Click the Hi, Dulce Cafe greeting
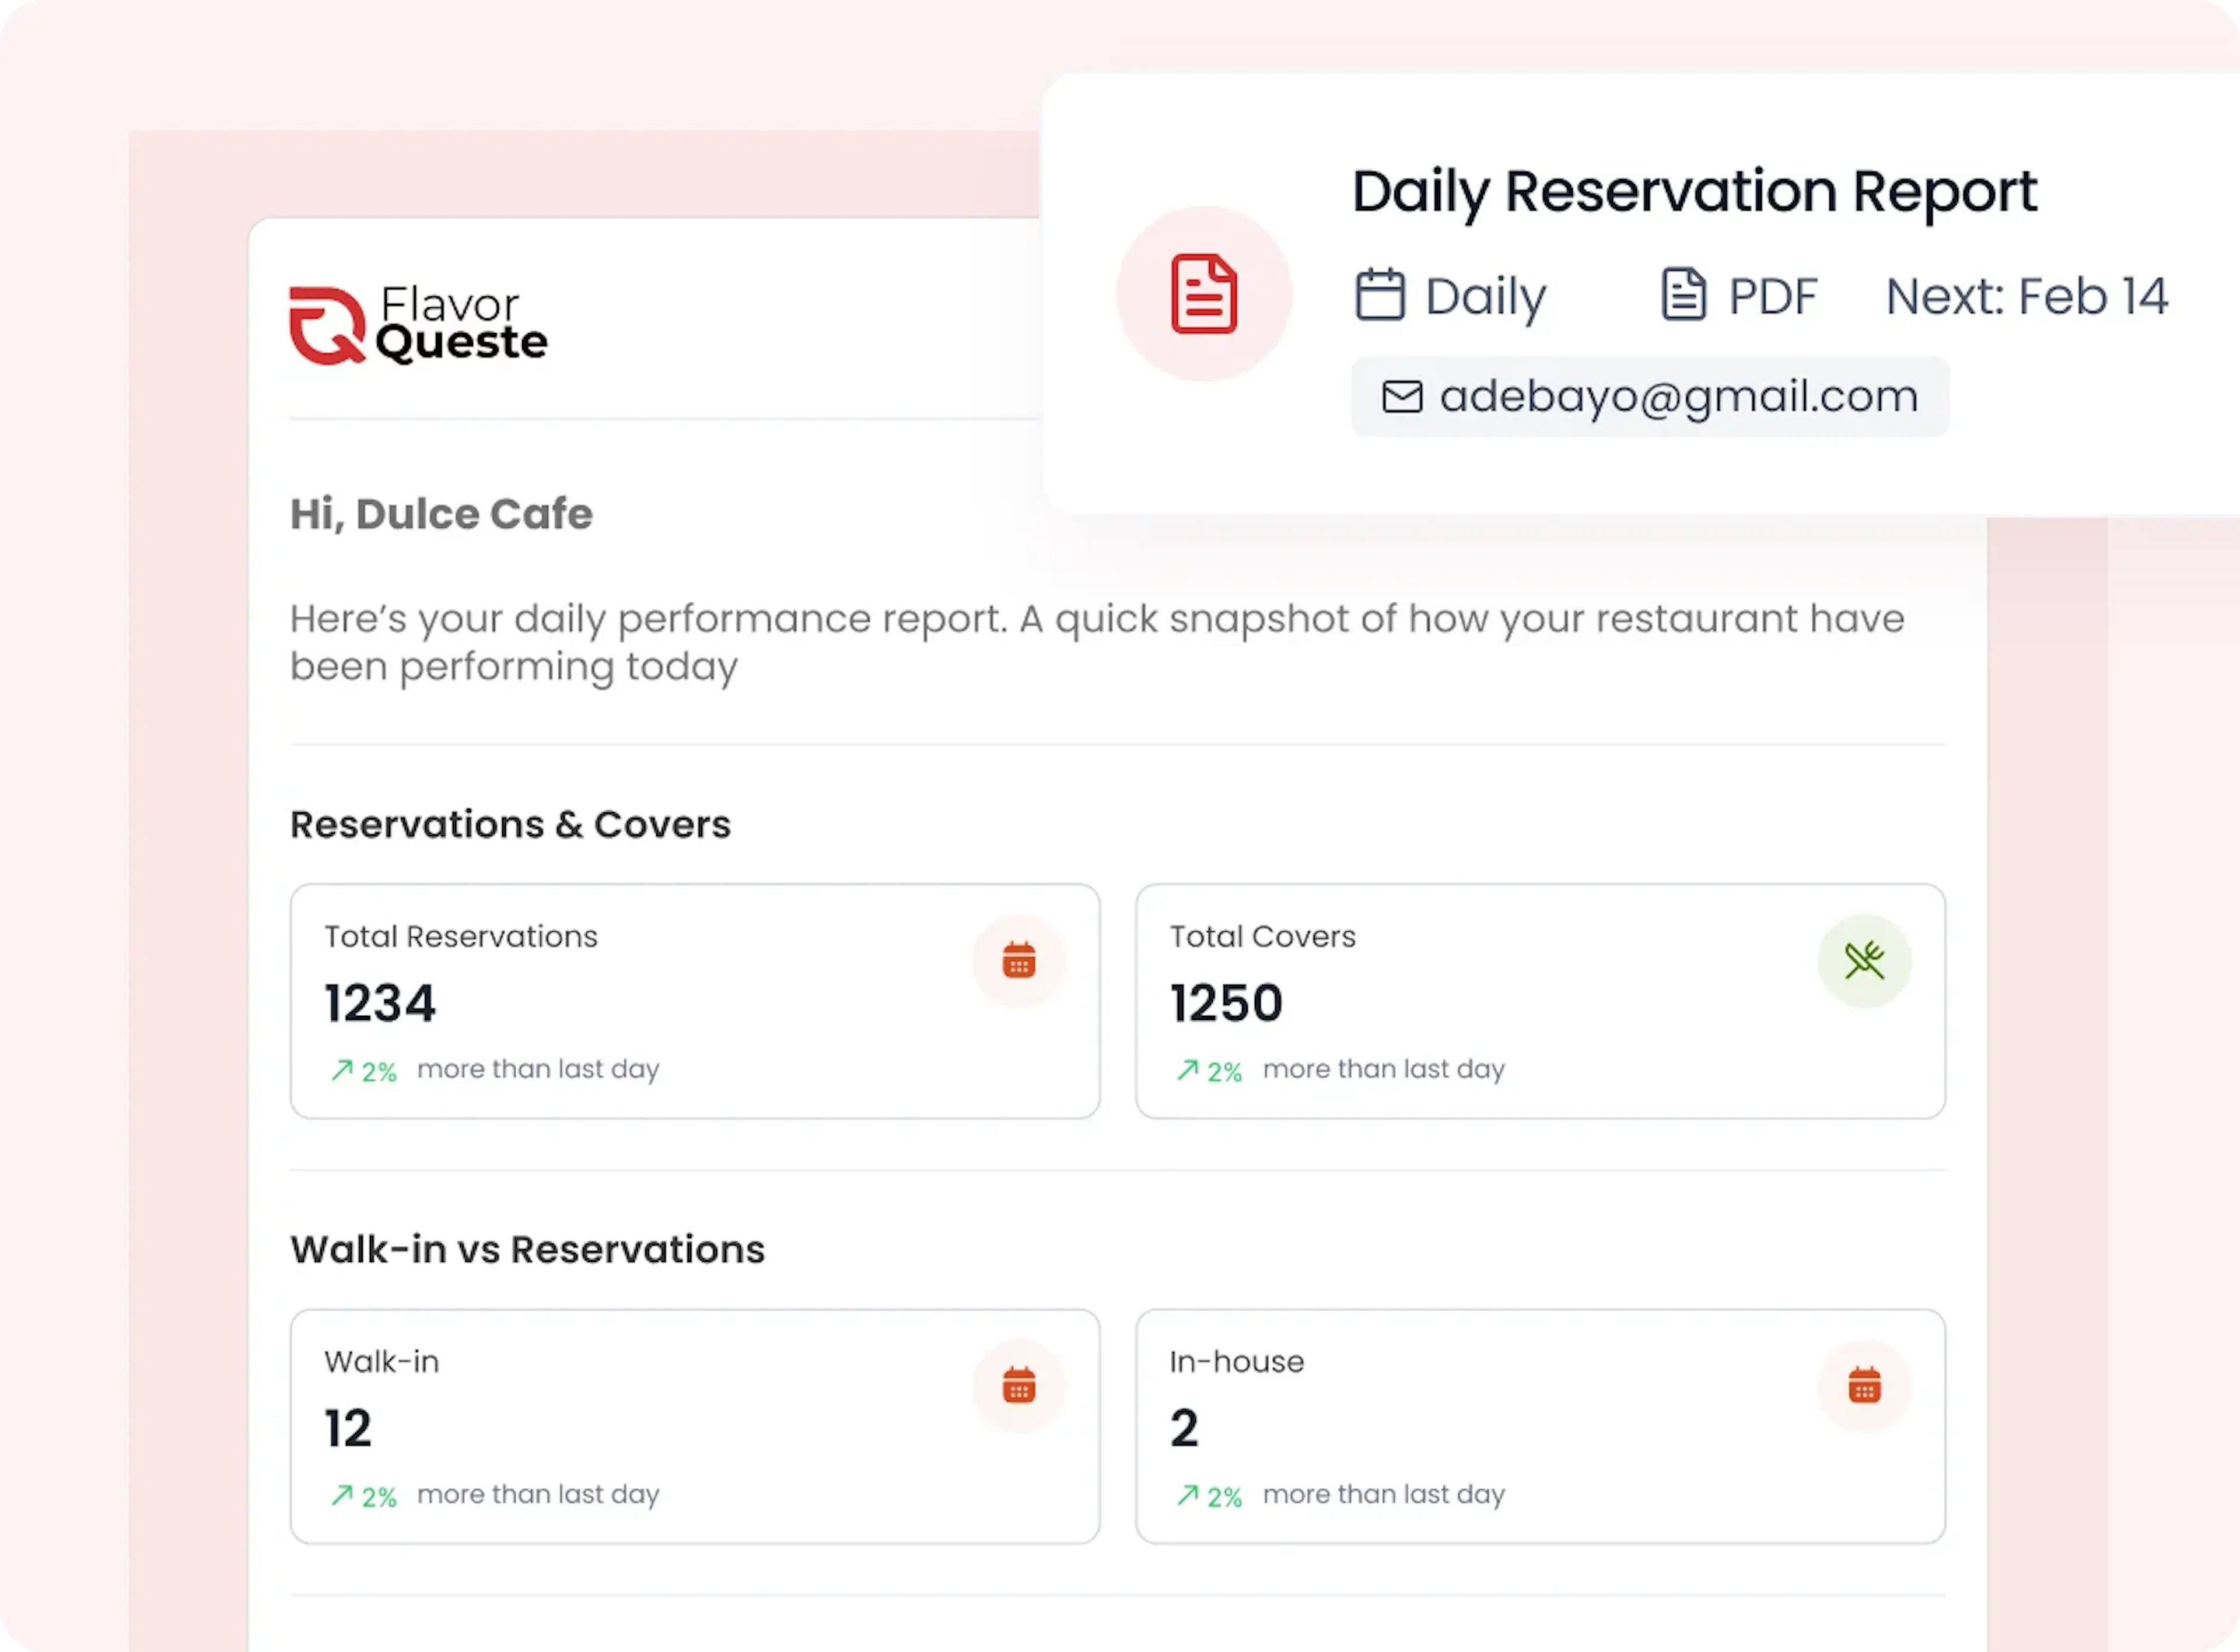Screen dimensions: 2240x1652 pos(441,514)
